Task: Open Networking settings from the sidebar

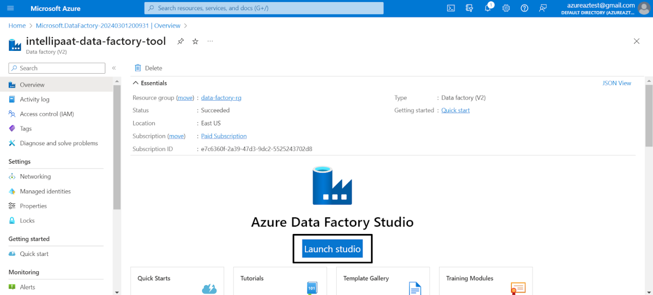Action: pos(13,176)
